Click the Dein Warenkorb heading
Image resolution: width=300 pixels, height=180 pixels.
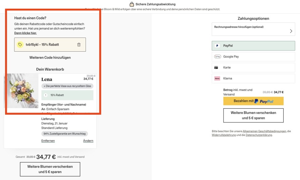click(50, 69)
